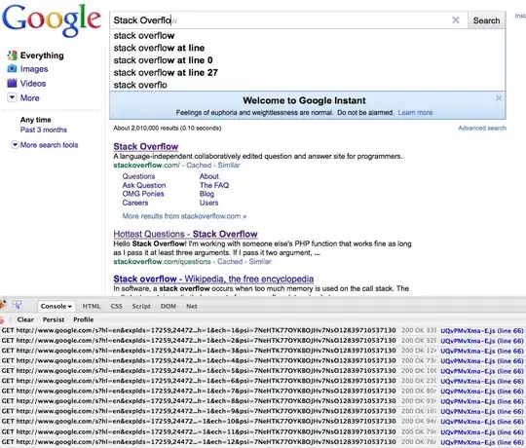Screen dimensions: 526x448
Task: Open the Blog sitelink
Action: (x=207, y=194)
